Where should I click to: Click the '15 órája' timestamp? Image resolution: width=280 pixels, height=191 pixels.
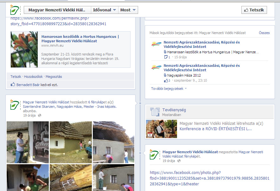click(x=180, y=57)
